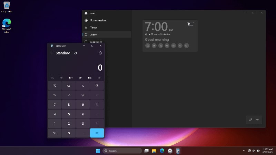Viewport: 276px width, 155px height.
Task: Click the M+ memory add button
Action: coord(71,78)
